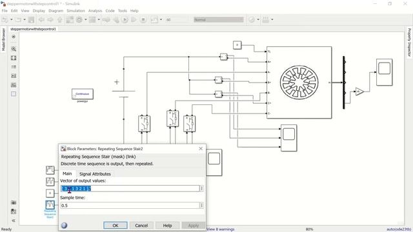Open the File menu

coord(5,11)
